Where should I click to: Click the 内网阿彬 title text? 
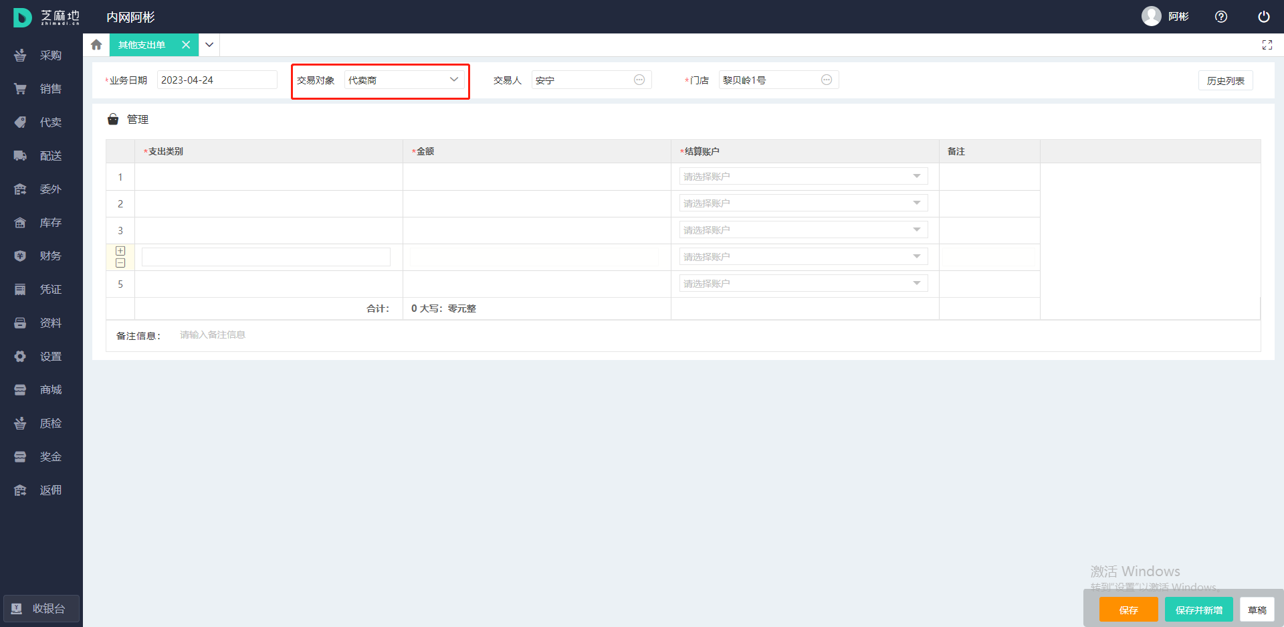click(130, 17)
